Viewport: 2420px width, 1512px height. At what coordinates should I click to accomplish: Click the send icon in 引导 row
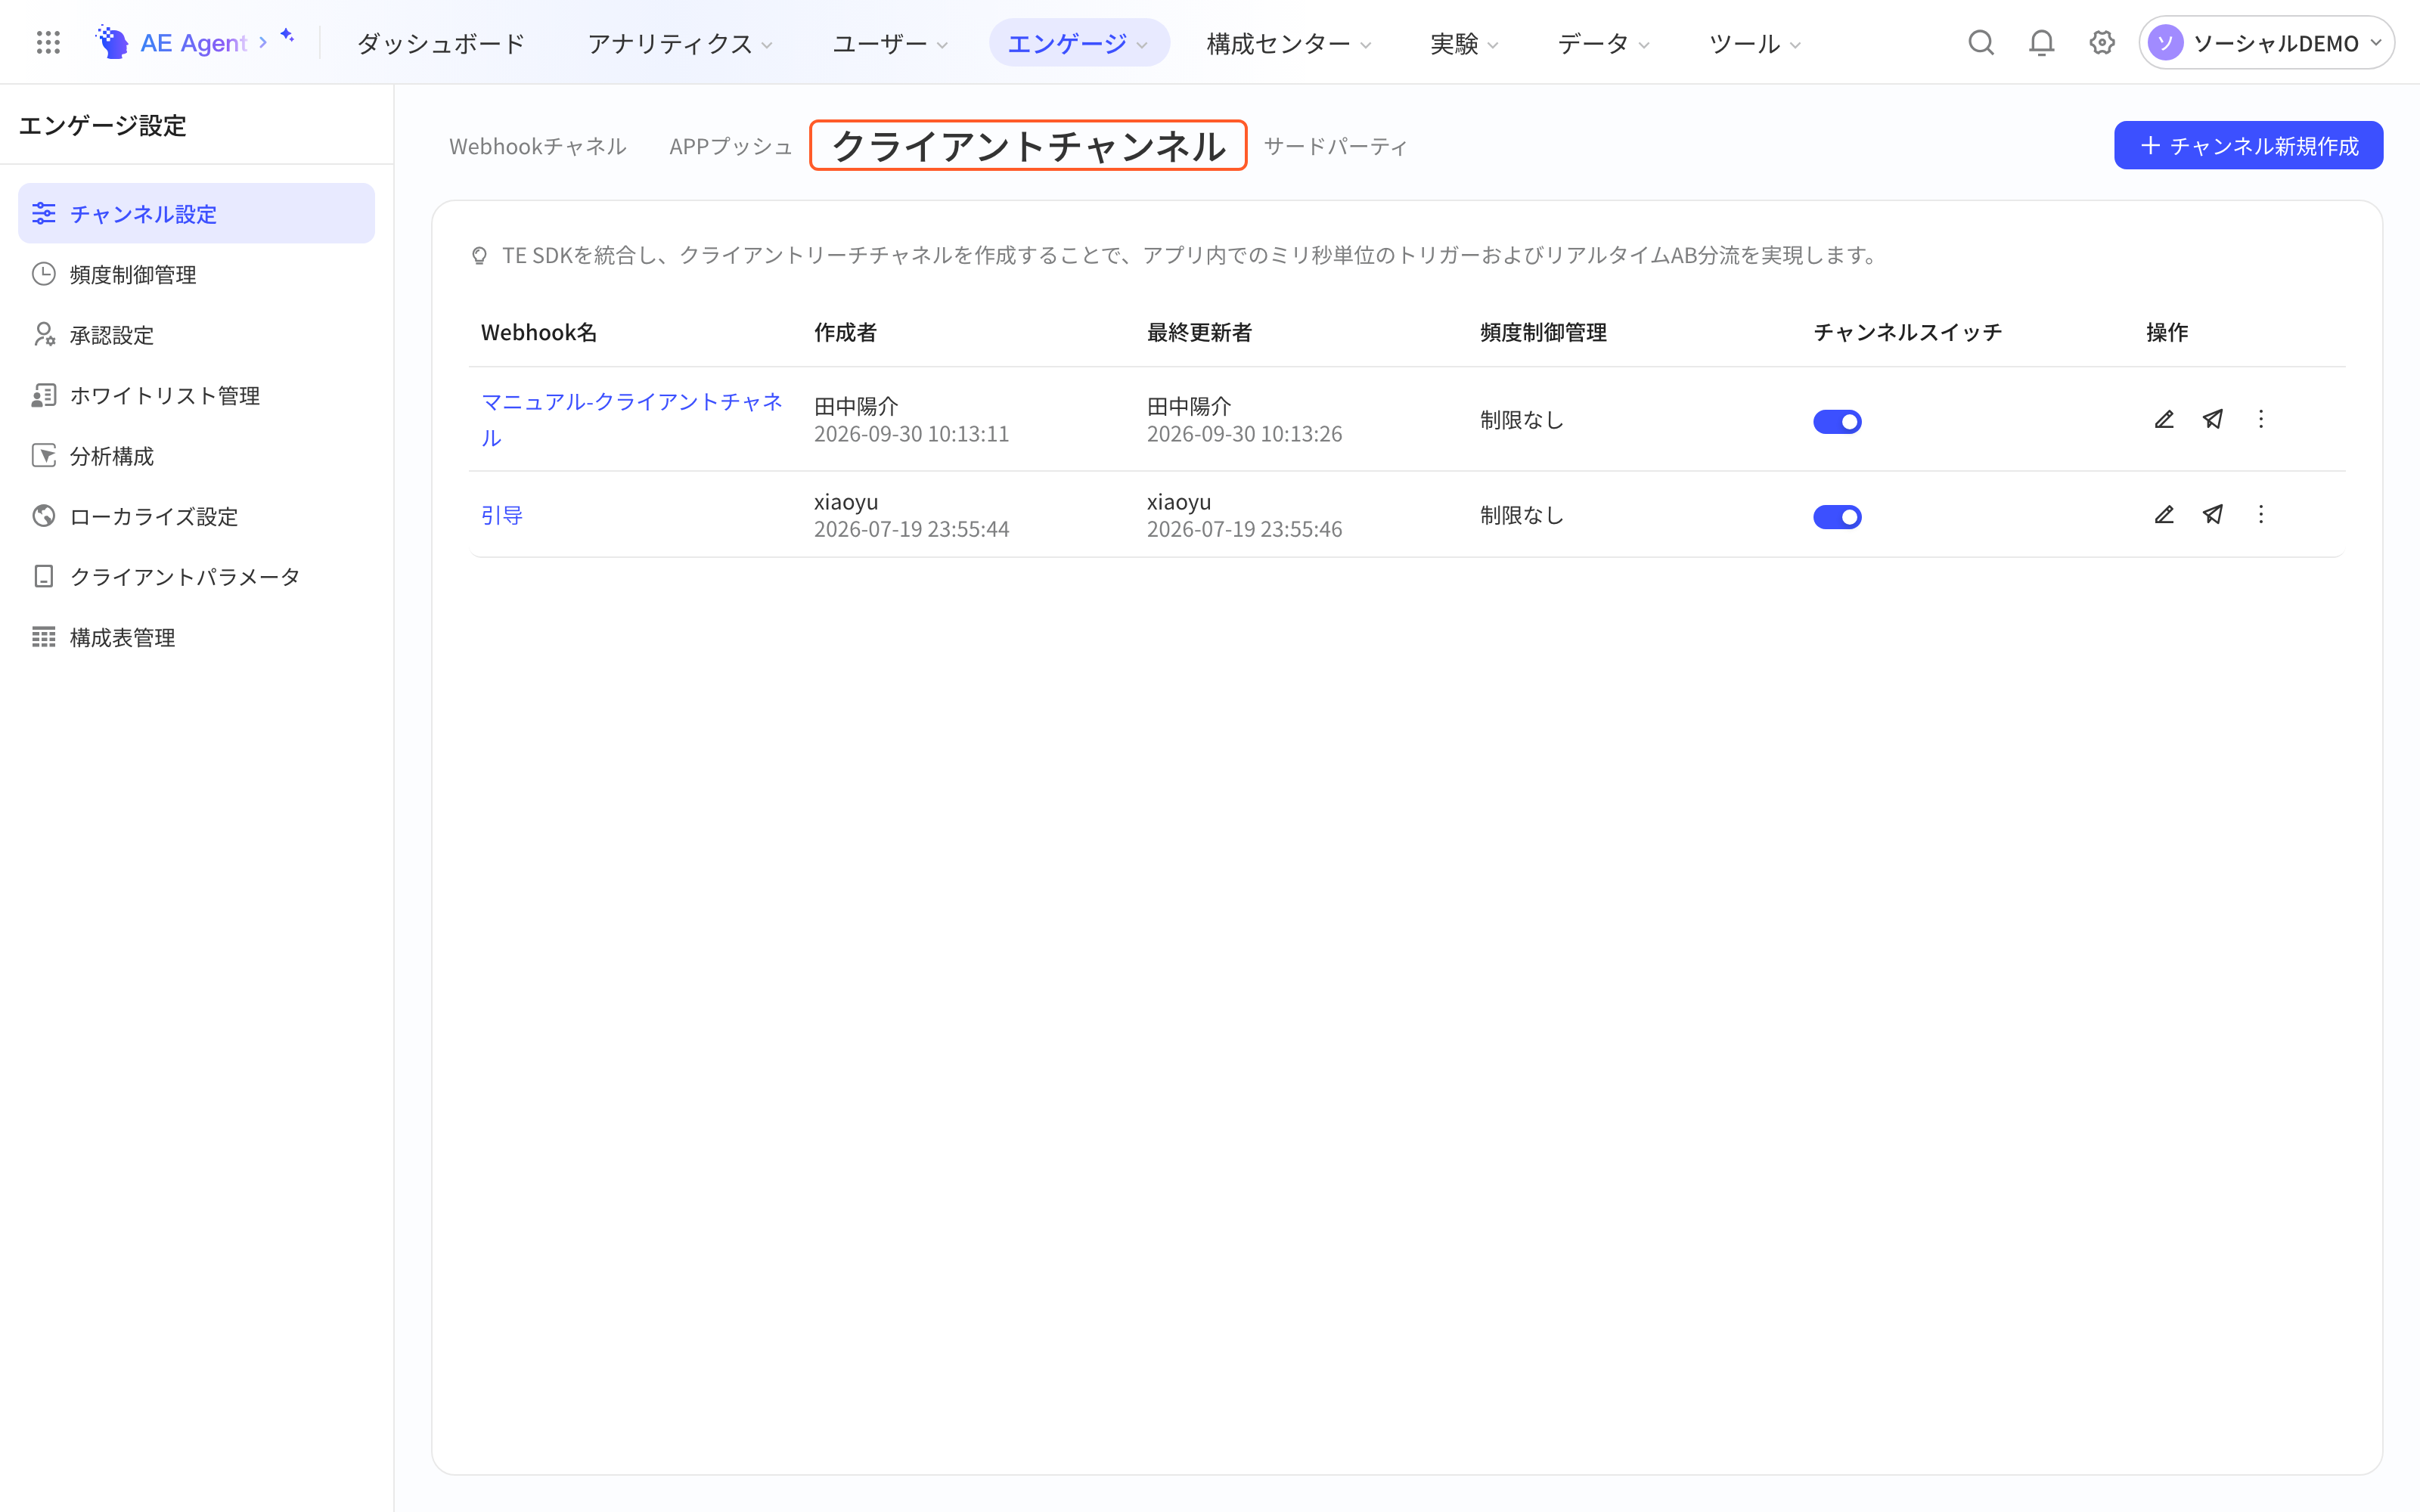2213,514
